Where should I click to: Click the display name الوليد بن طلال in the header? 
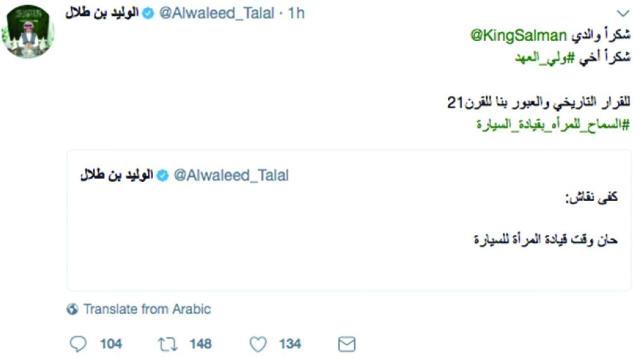(102, 13)
